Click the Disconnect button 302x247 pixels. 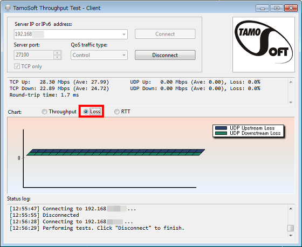coord(165,55)
